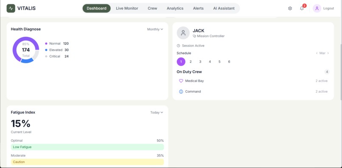Select schedule day 2

pos(191,62)
